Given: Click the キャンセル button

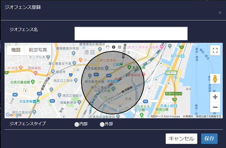Looking at the screenshot, I should 182,139.
